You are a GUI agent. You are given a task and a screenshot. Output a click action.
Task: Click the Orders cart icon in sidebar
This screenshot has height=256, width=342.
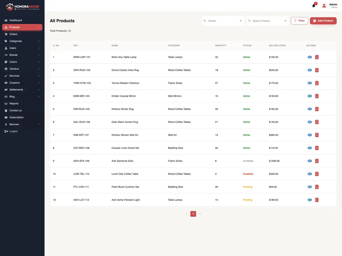click(6, 34)
